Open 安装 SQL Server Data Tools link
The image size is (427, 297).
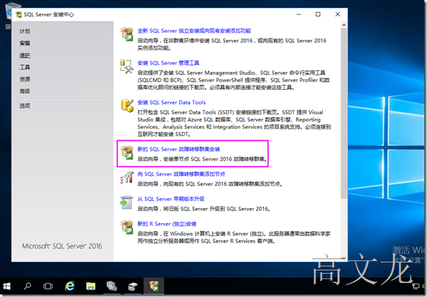[172, 102]
